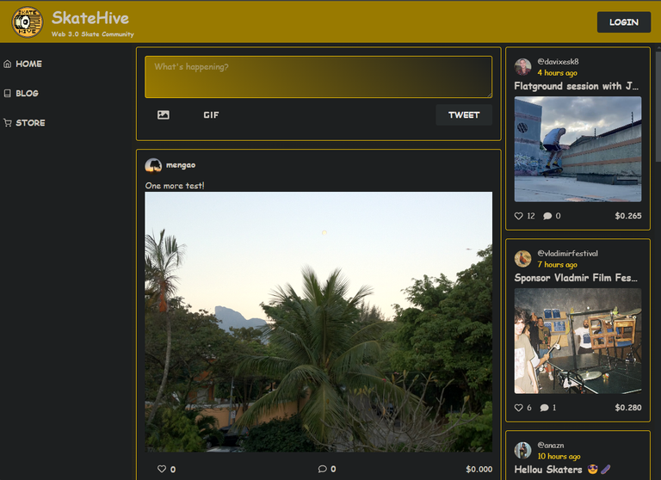661x480 pixels.
Task: Click mengao's profile avatar
Action: click(153, 165)
